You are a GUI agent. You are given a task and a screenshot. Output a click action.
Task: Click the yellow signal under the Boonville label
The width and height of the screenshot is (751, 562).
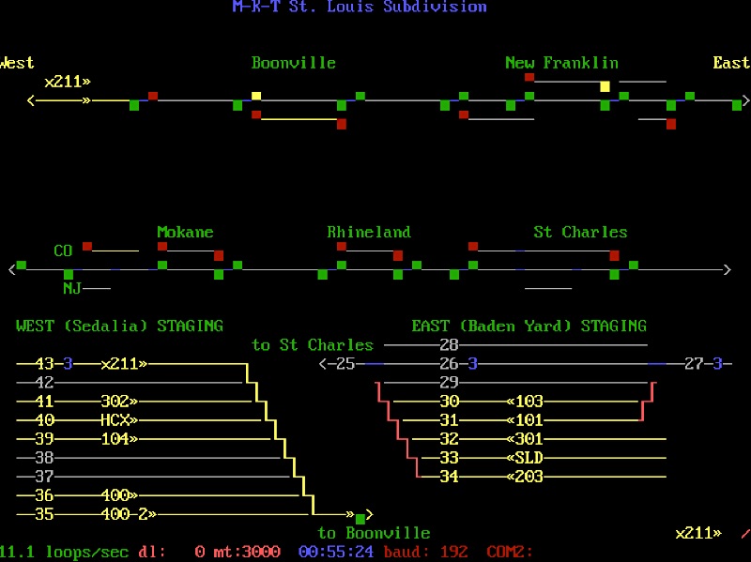pos(256,96)
